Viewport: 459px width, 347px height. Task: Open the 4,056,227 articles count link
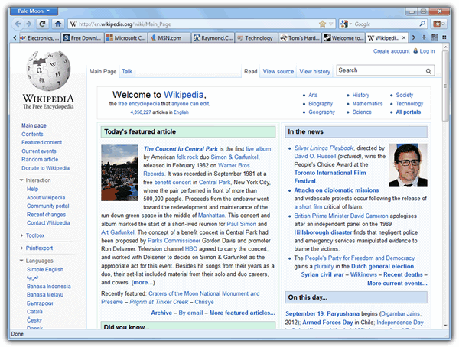pyautogui.click(x=141, y=112)
